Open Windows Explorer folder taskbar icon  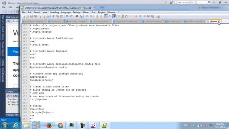click(x=27, y=125)
